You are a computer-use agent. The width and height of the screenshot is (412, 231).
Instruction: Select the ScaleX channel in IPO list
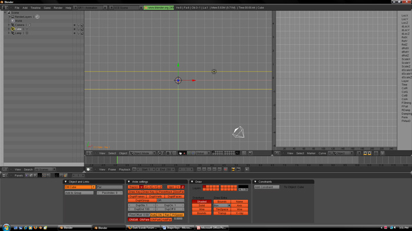click(406, 59)
